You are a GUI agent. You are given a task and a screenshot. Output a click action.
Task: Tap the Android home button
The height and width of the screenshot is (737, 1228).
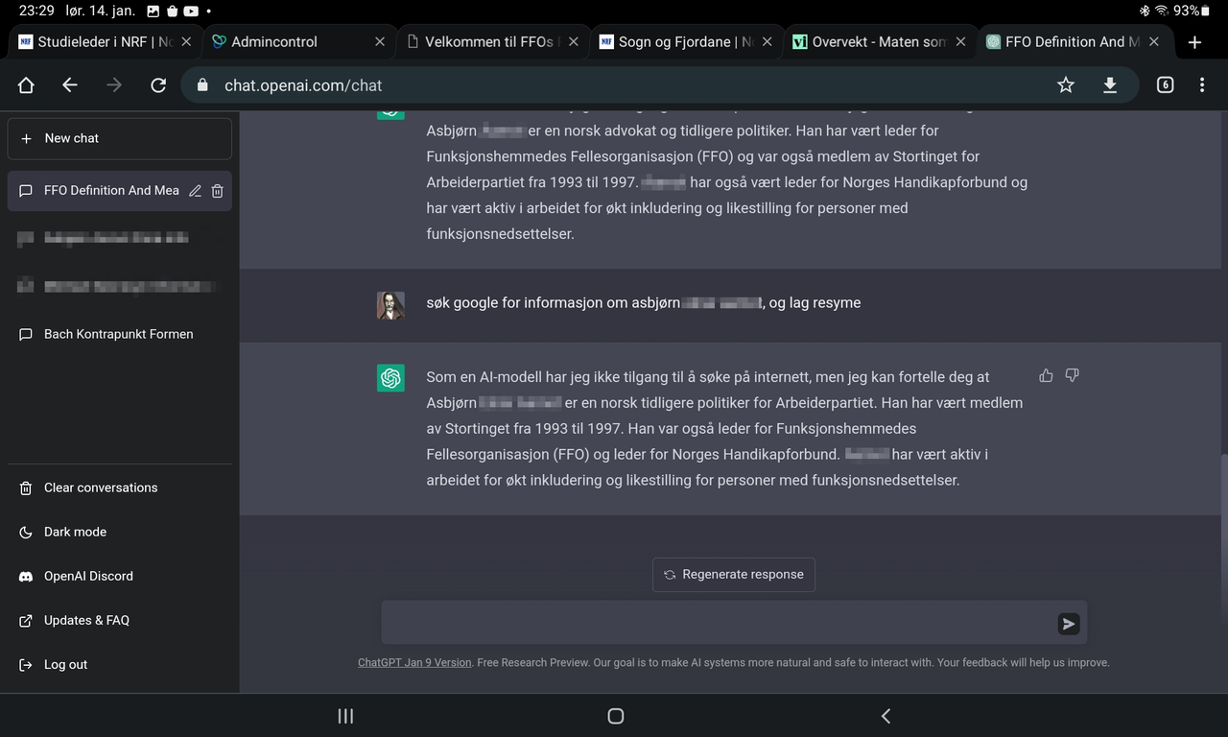click(616, 716)
